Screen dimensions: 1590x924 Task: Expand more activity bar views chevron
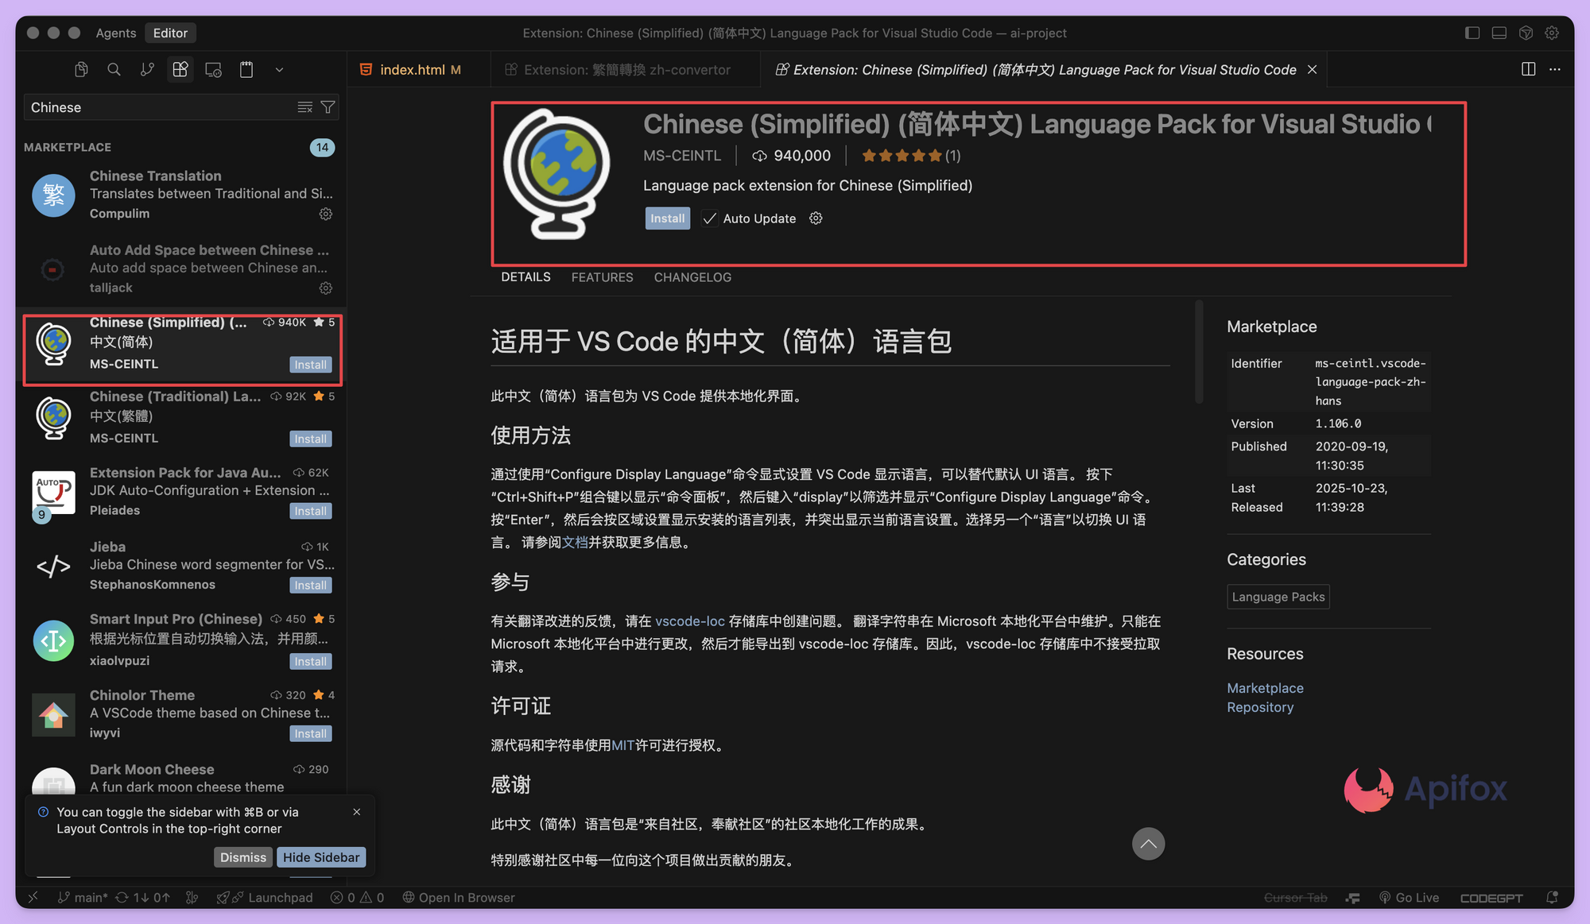point(279,70)
